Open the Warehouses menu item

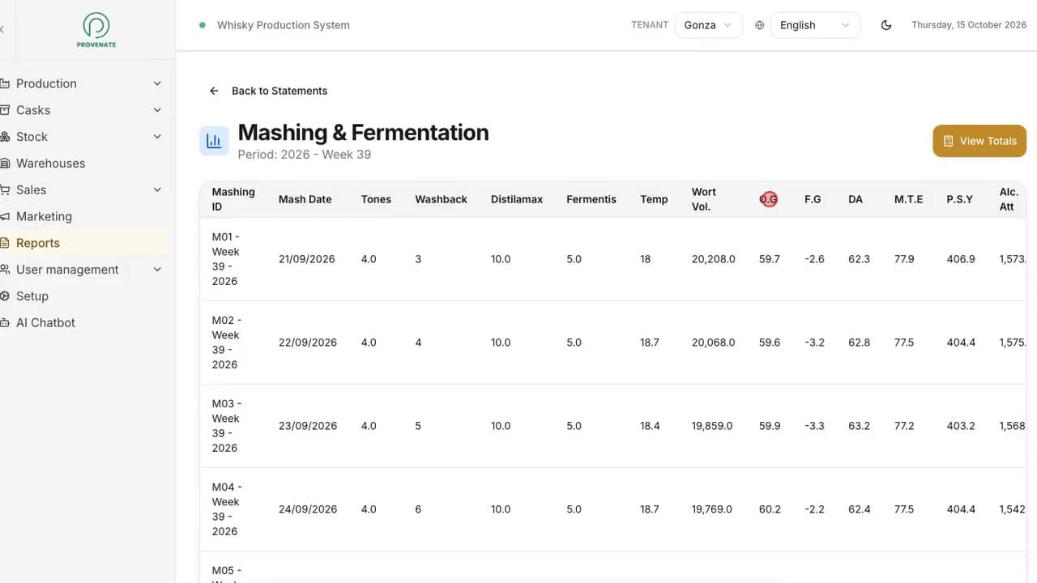pos(84,164)
